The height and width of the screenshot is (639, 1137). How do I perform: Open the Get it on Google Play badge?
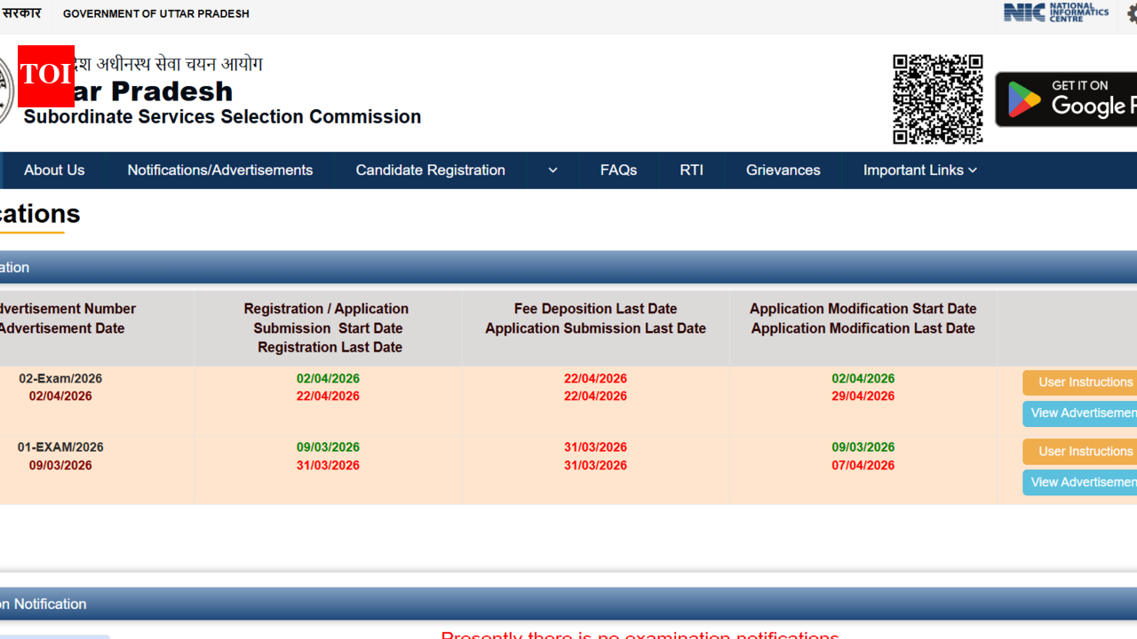(x=1066, y=99)
